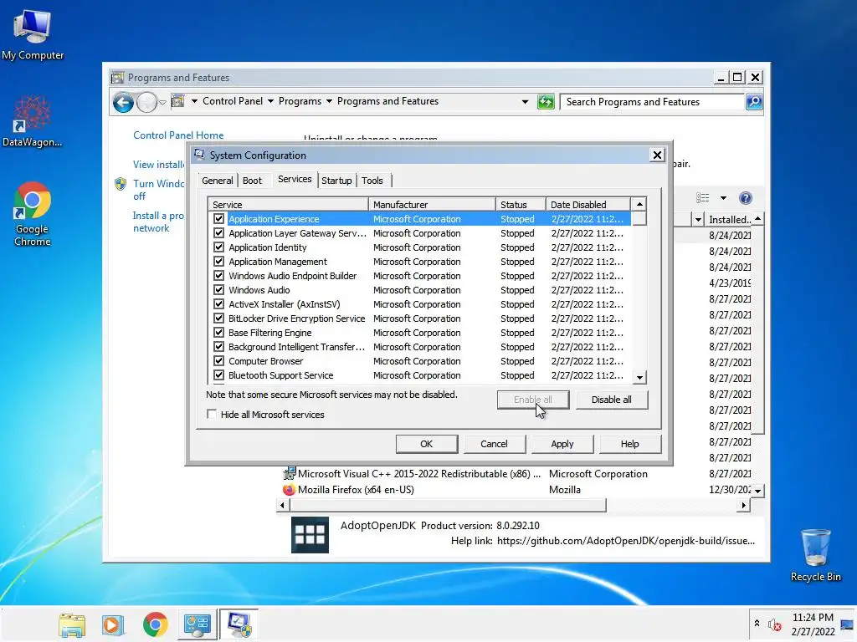Click the Forward arrow in Programs and Features
Viewport: 857px width, 642px height.
146,102
